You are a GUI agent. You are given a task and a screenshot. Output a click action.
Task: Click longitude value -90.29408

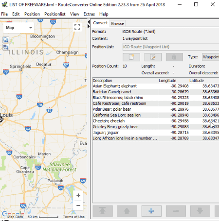click(180, 86)
